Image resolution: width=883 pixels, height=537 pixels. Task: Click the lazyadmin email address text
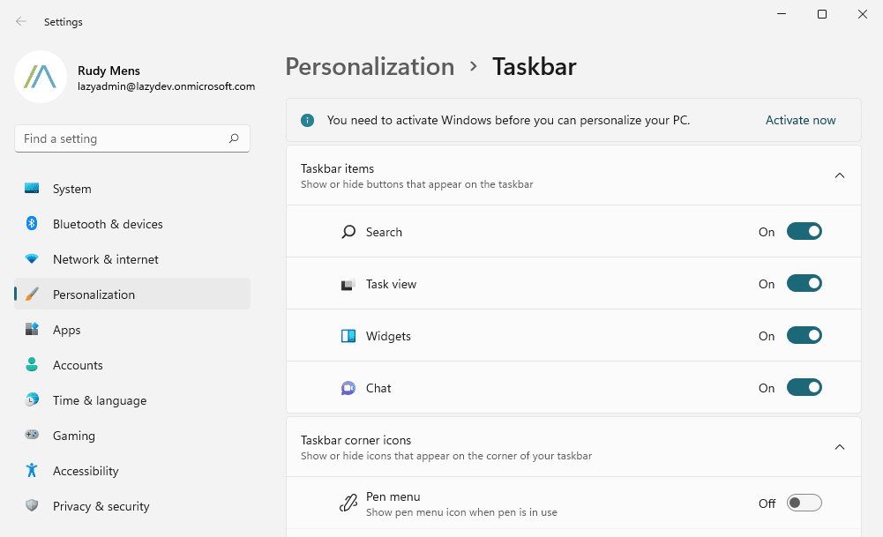(166, 86)
